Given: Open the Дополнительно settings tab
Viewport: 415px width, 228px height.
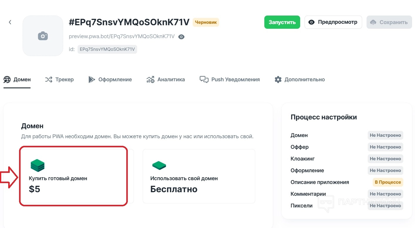Looking at the screenshot, I should coord(300,80).
